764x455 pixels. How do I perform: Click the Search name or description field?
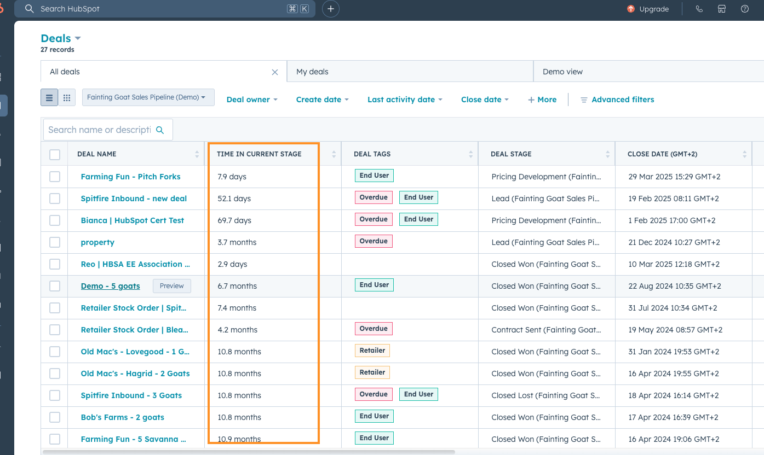(108, 130)
